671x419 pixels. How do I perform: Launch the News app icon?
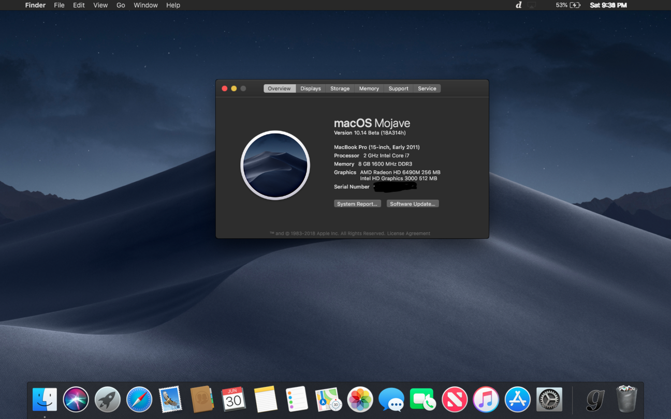coord(455,399)
